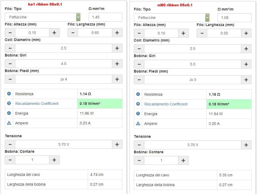Click the resistivity field showing 1,45
260x194 pixels.
click(105, 17)
